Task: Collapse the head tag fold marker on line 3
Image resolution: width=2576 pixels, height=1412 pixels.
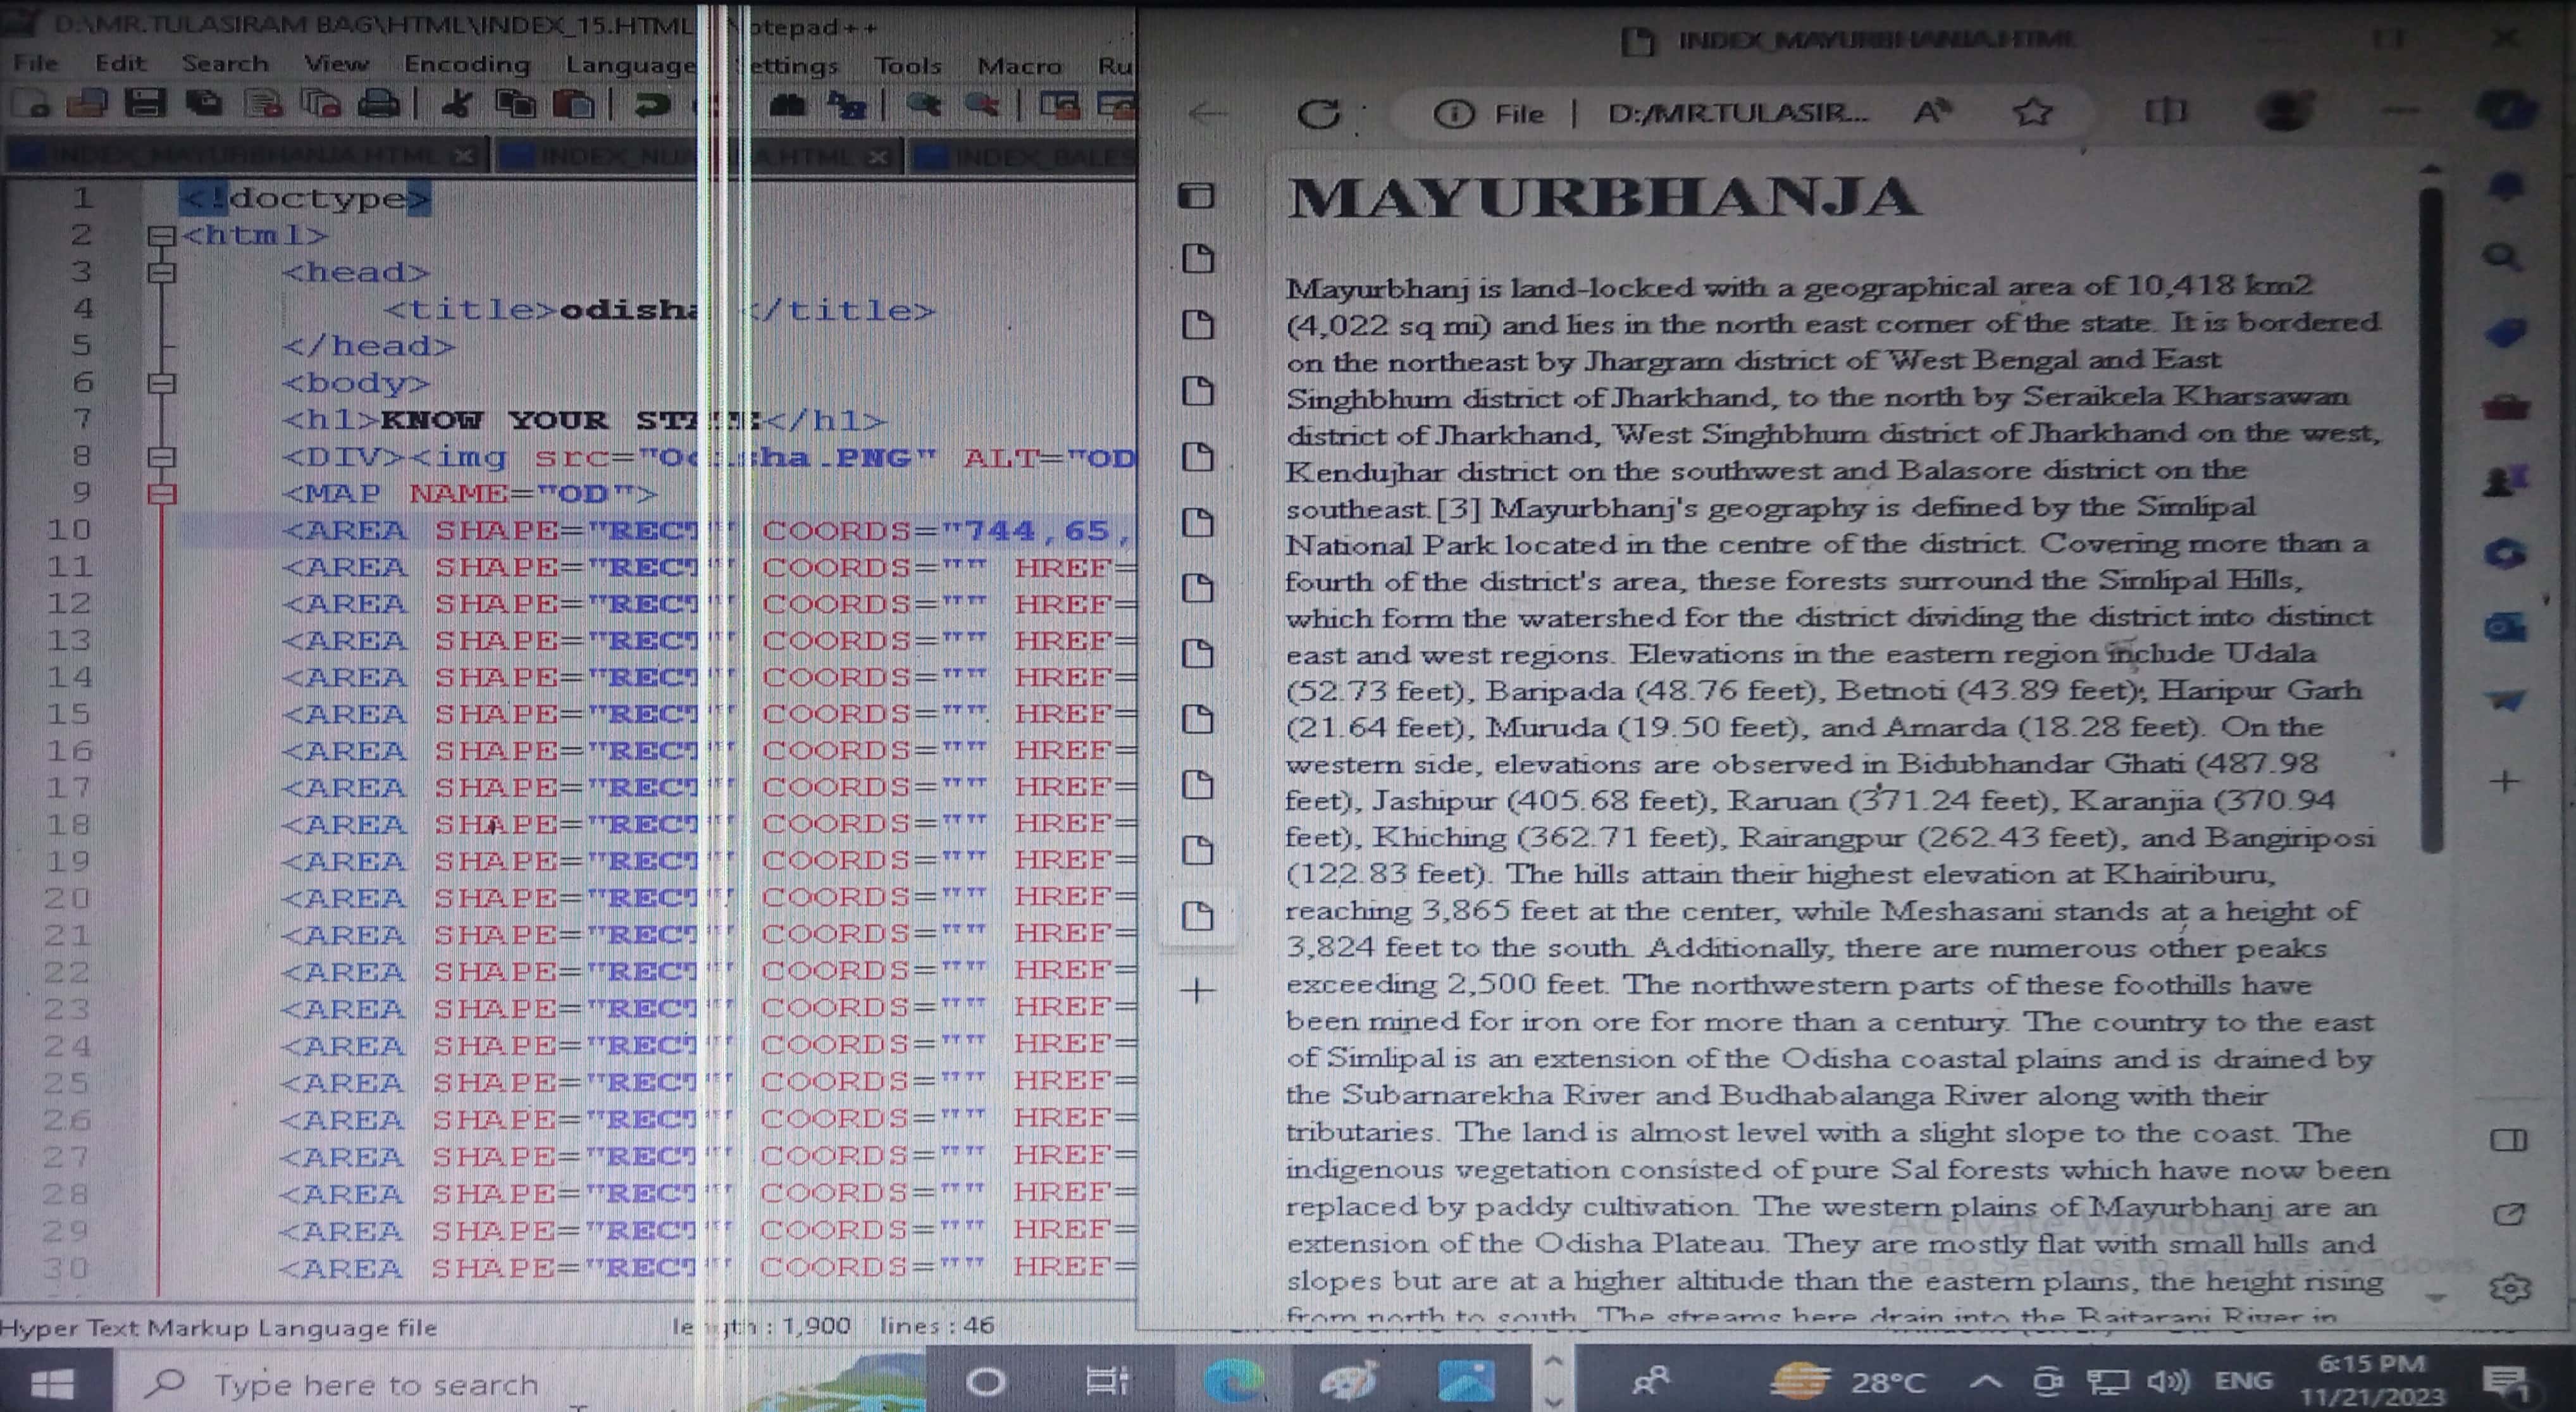Action: pyautogui.click(x=160, y=273)
